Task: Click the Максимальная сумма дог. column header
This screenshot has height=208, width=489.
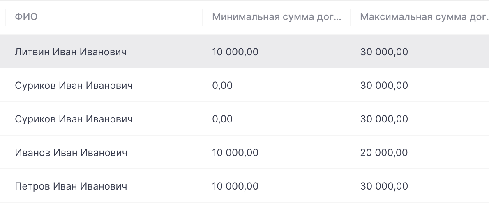Action: pyautogui.click(x=424, y=18)
